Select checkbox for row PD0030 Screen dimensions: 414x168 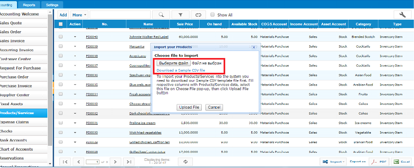61,133
